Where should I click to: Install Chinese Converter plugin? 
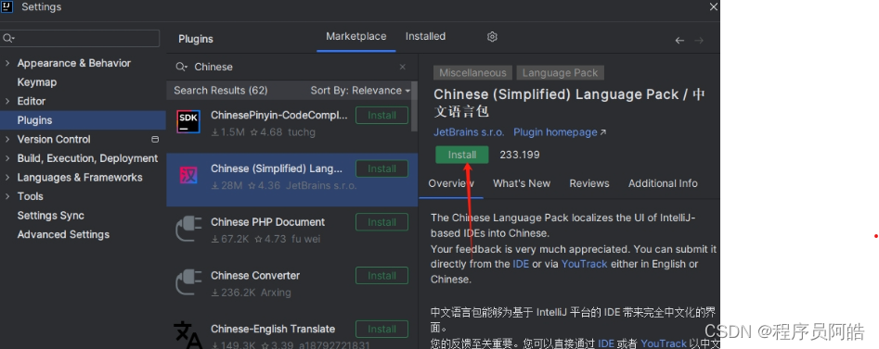coord(381,276)
